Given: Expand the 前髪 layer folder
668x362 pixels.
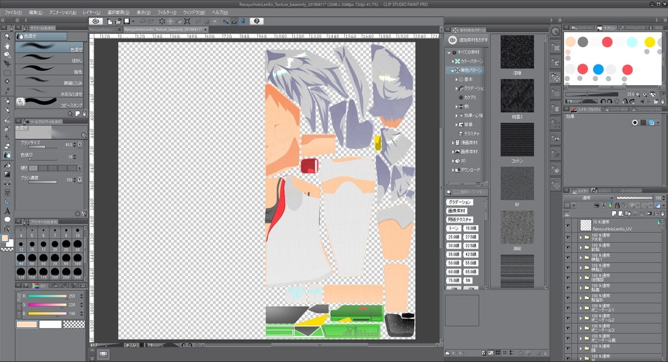Looking at the screenshot, I should [580, 247].
